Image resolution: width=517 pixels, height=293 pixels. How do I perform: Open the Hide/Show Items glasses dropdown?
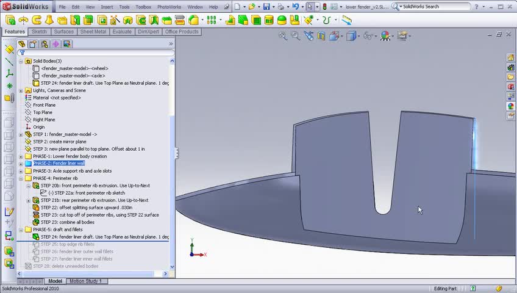tap(368, 36)
